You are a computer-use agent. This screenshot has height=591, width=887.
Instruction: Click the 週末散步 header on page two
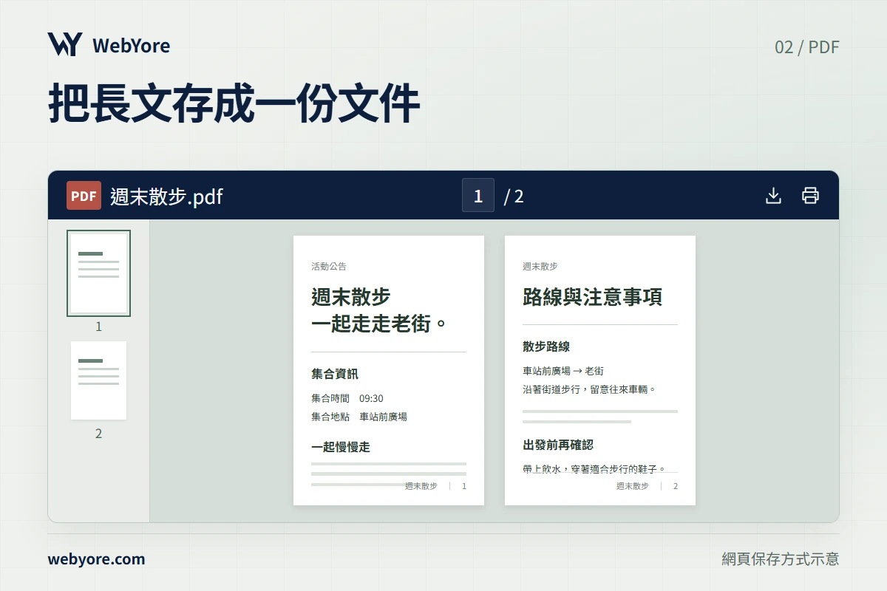(x=540, y=266)
